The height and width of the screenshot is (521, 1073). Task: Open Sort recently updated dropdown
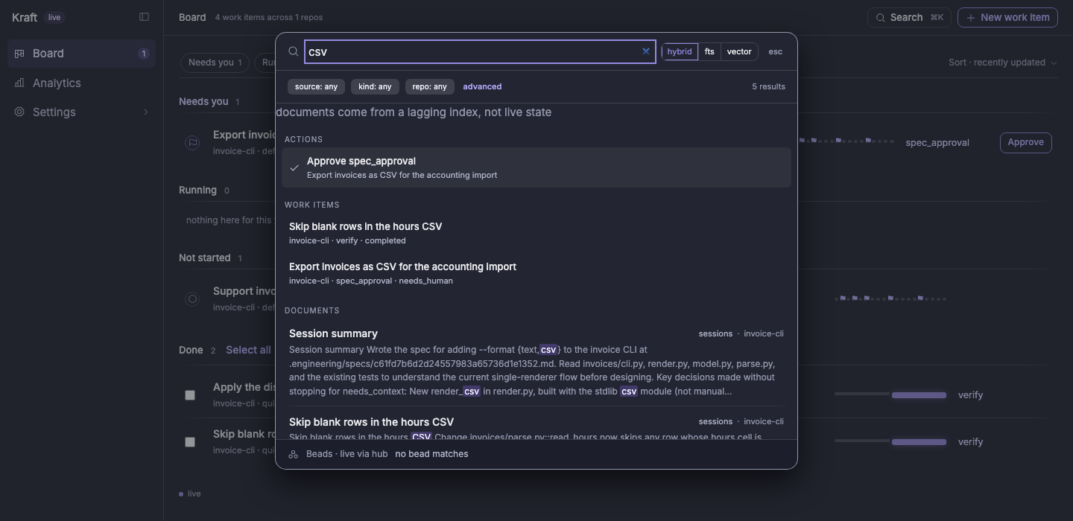[x=1002, y=63]
